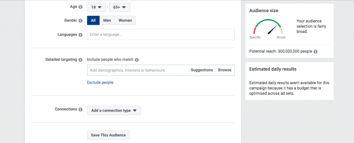Click the 'Estimated daily results' heading

coord(273,69)
